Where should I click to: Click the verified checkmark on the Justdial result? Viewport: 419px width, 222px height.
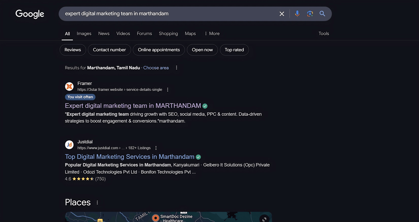click(198, 157)
